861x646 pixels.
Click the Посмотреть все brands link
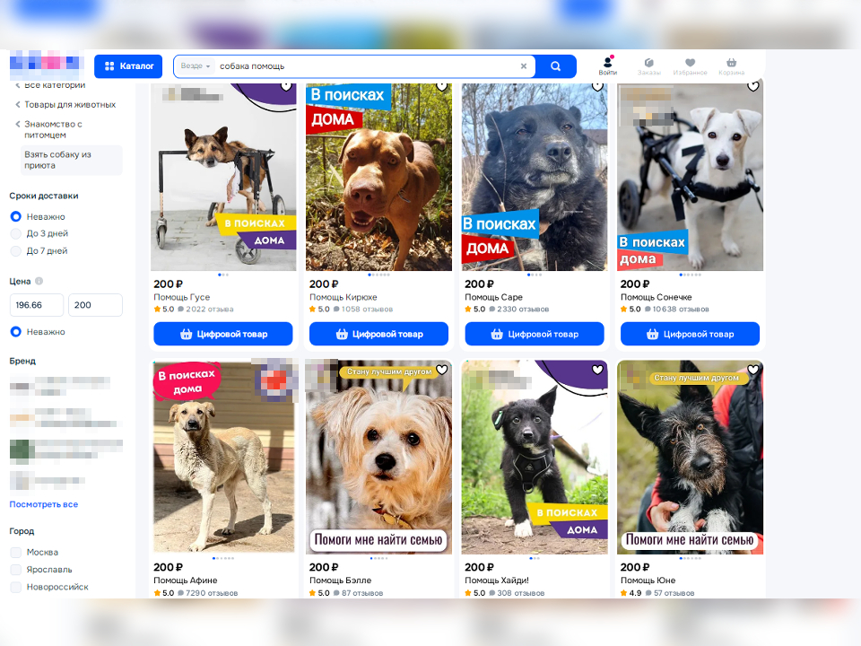click(x=43, y=504)
